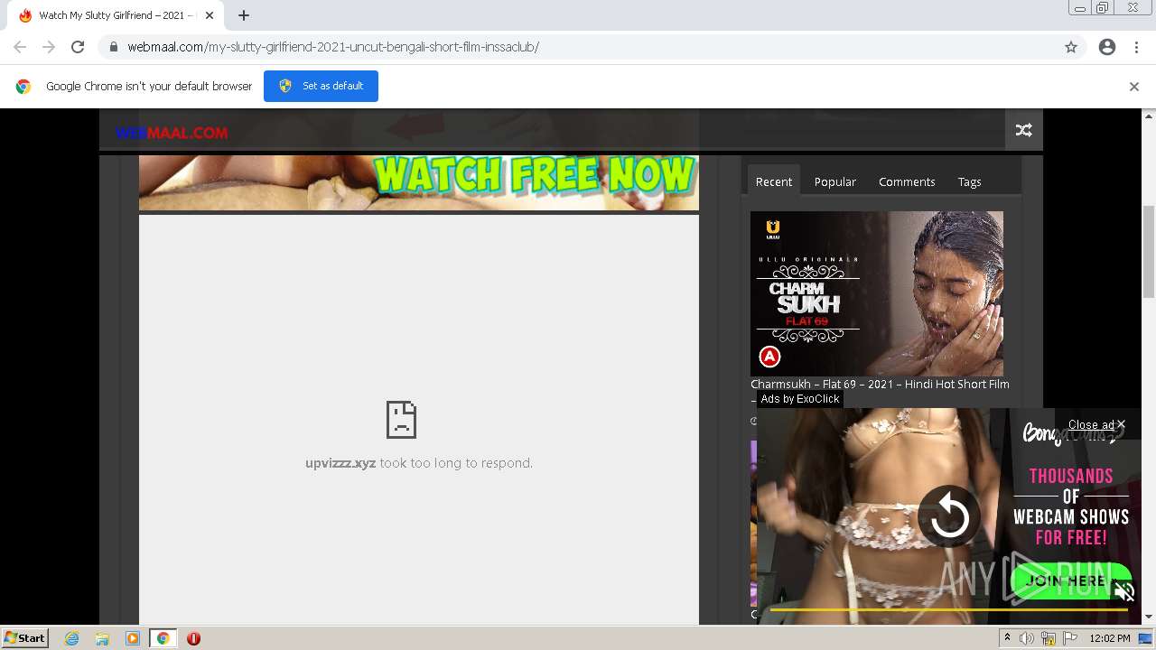This screenshot has height=650, width=1156.
Task: Set Chrome as default browser
Action: [321, 86]
